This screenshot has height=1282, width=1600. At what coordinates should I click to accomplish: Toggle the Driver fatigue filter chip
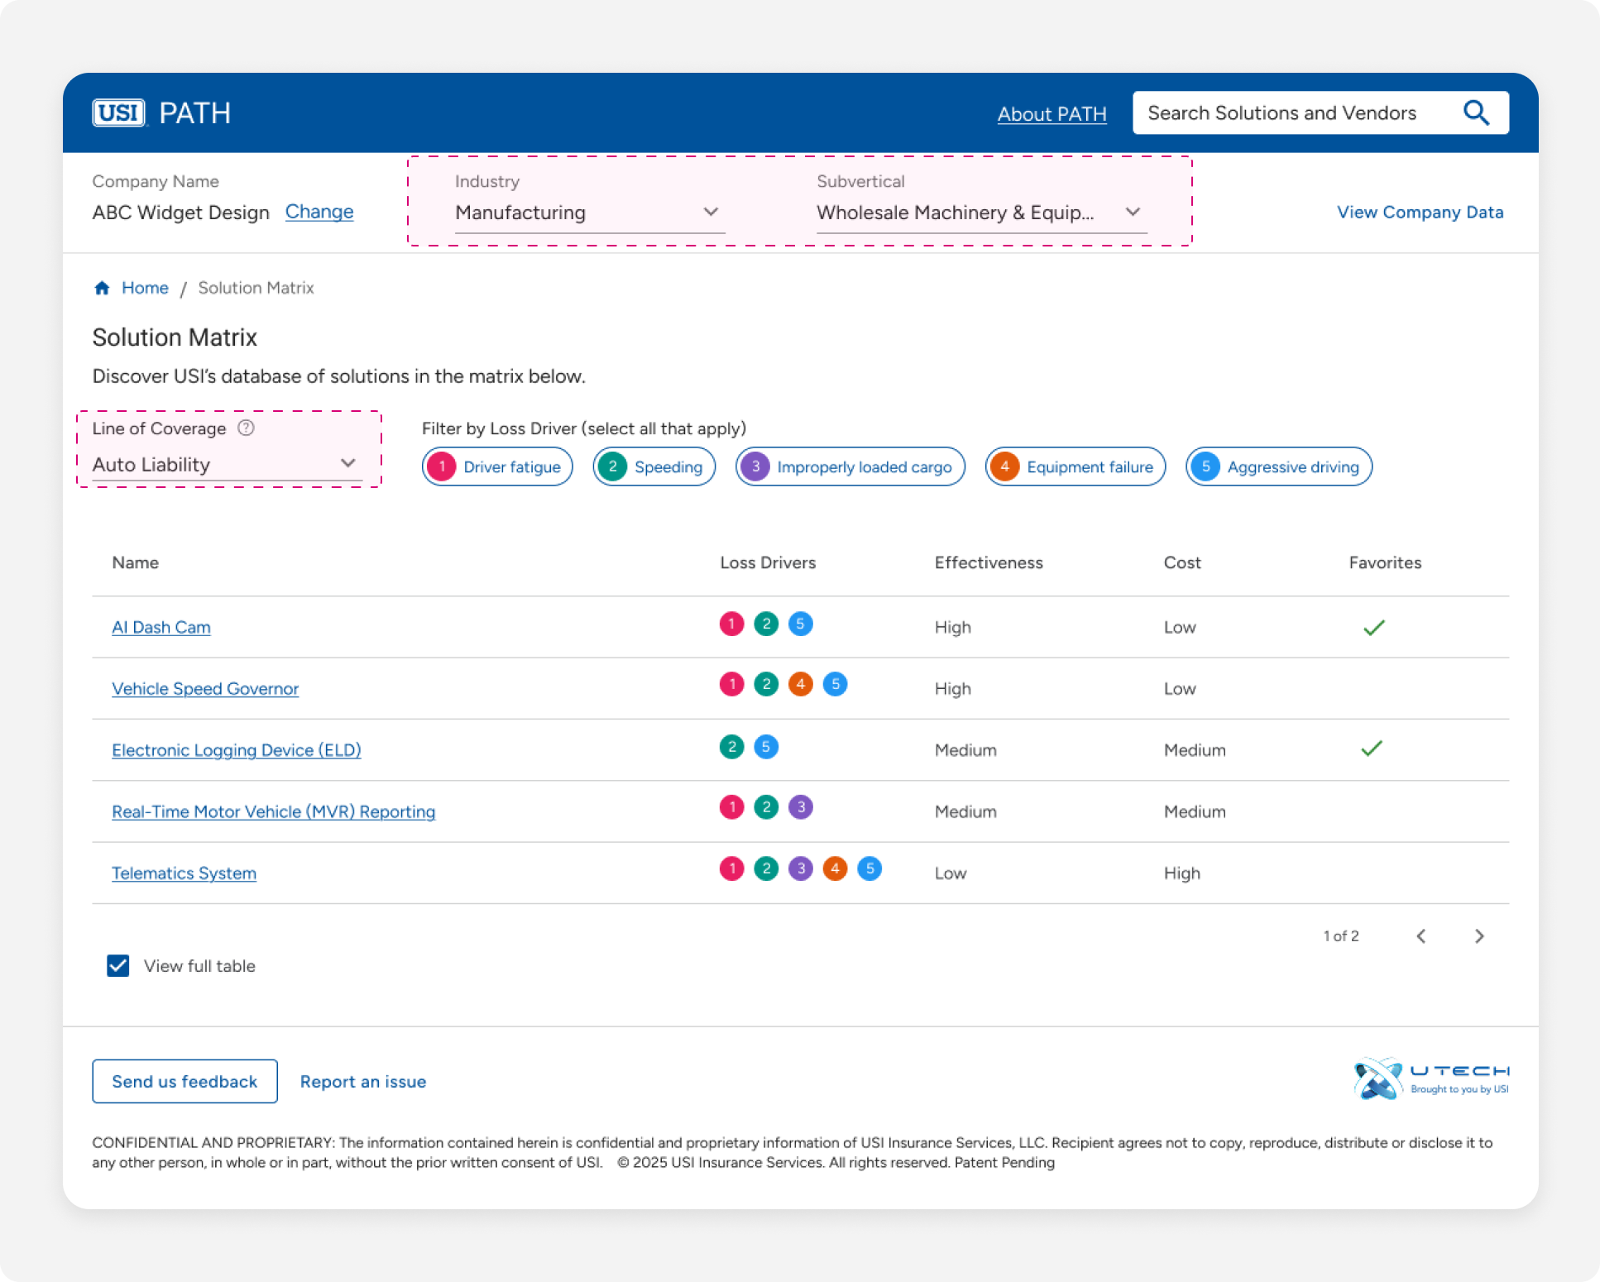(x=497, y=466)
